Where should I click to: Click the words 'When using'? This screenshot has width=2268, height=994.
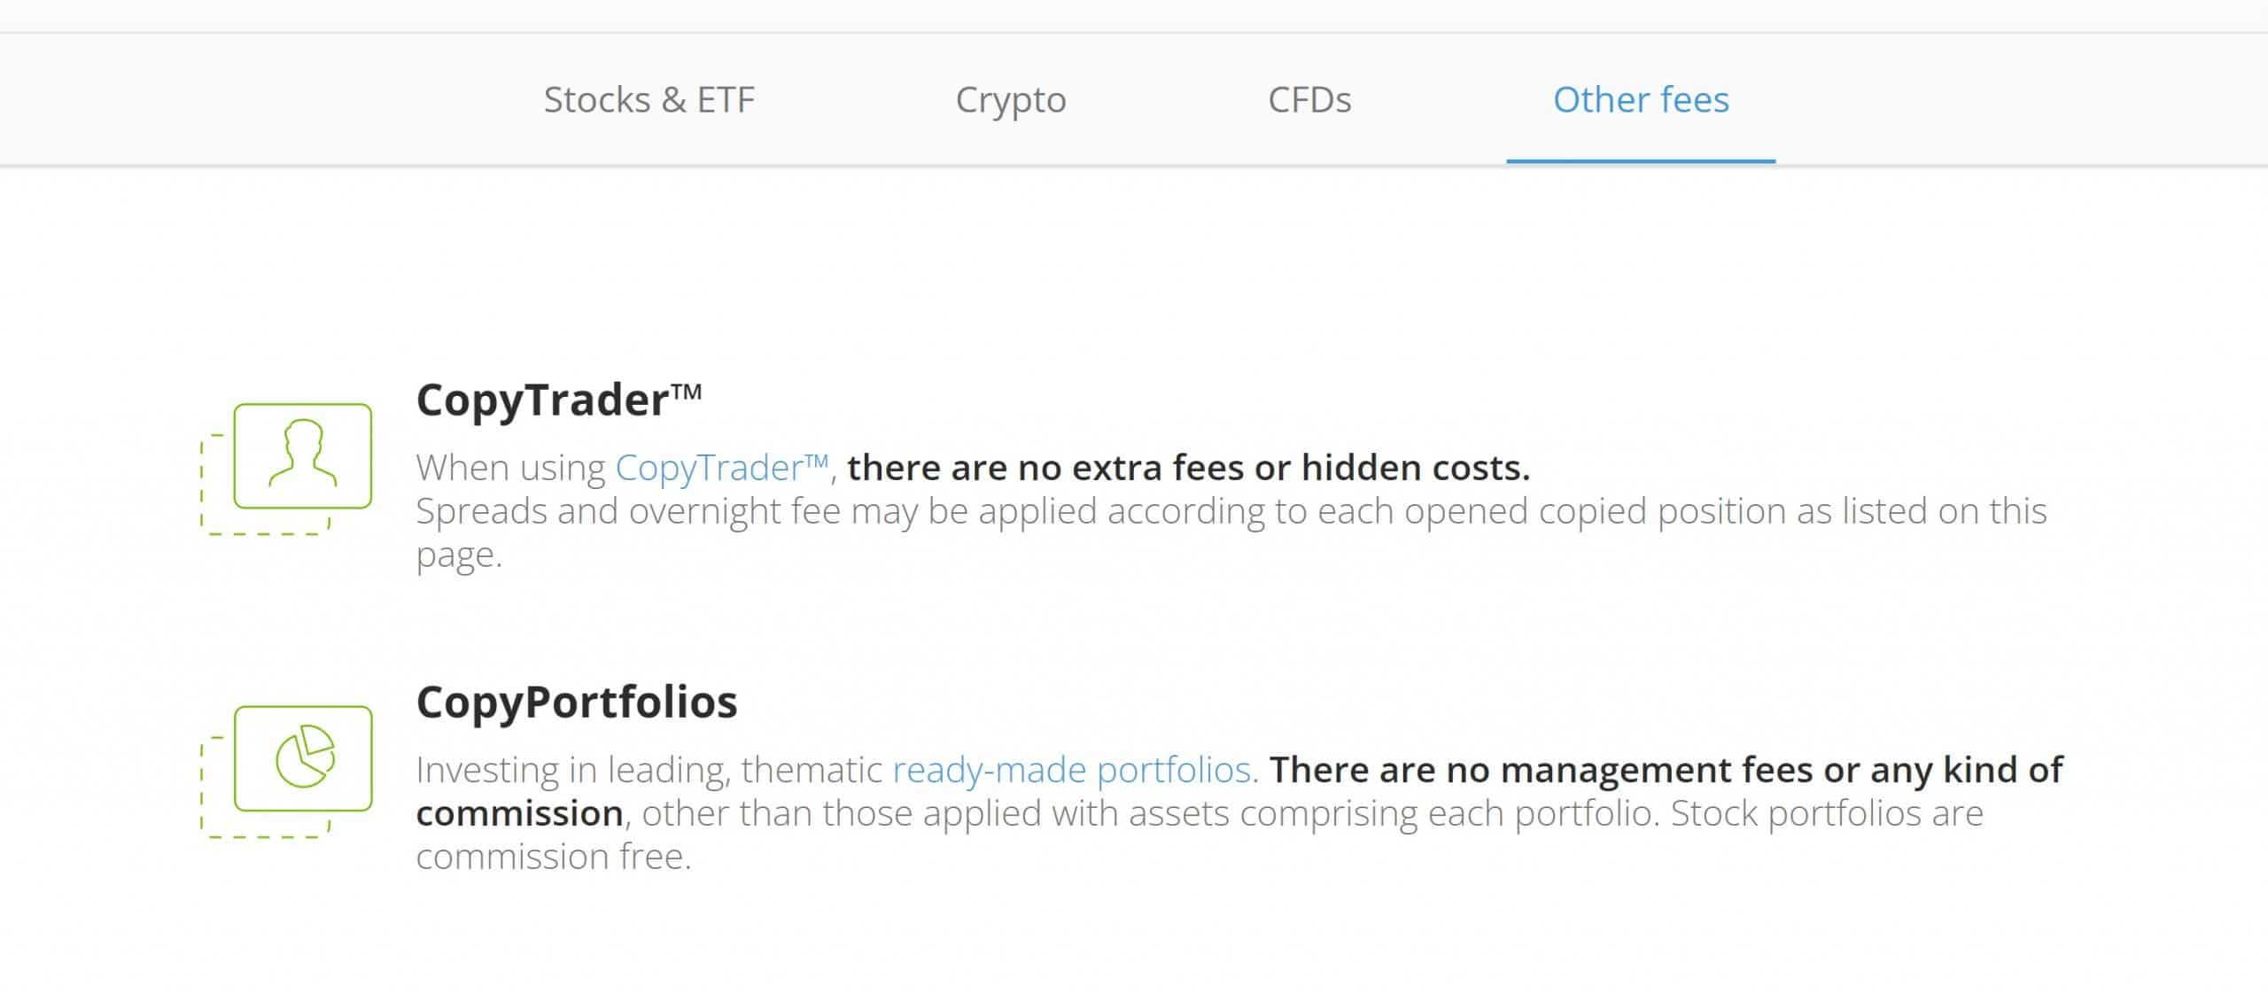(510, 467)
